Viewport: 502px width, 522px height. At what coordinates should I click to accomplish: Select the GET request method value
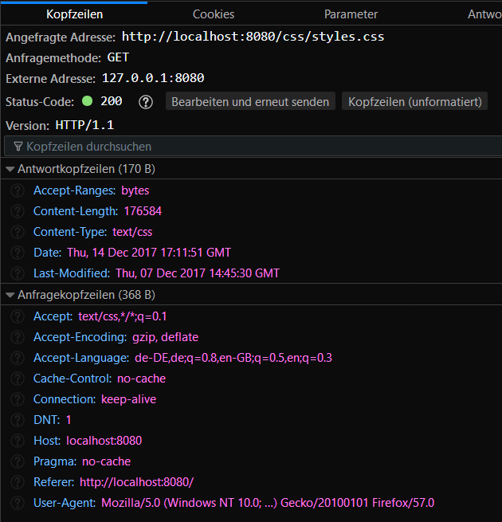(118, 57)
